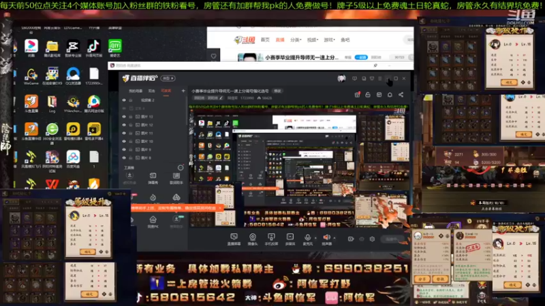Open 鱼吧 on the Douyu website
545x306 pixels.
345,40
